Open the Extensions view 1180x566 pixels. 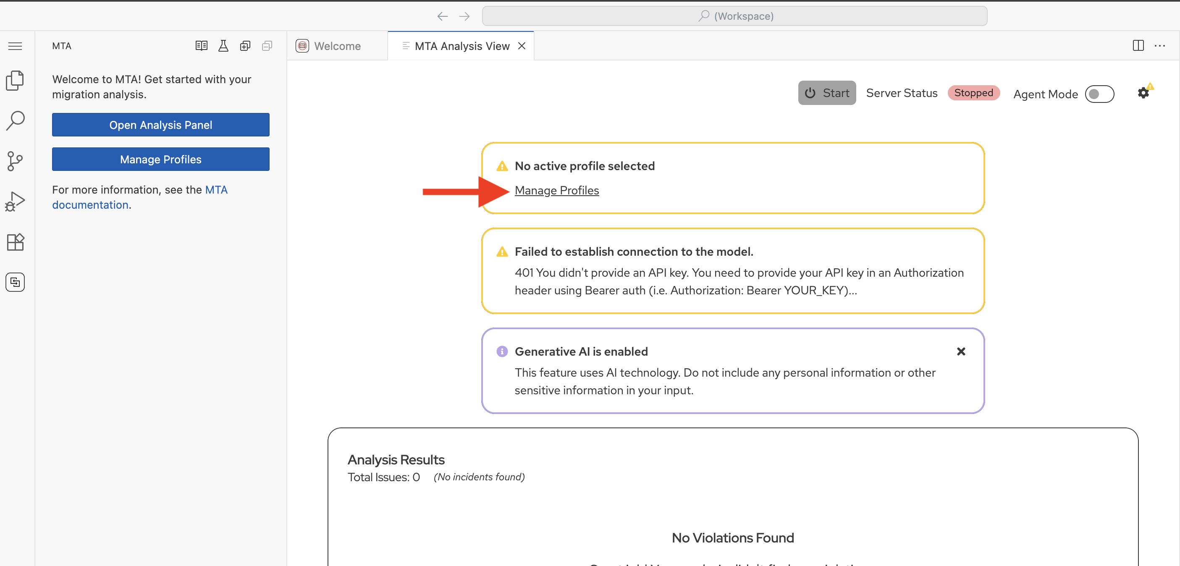coord(15,242)
